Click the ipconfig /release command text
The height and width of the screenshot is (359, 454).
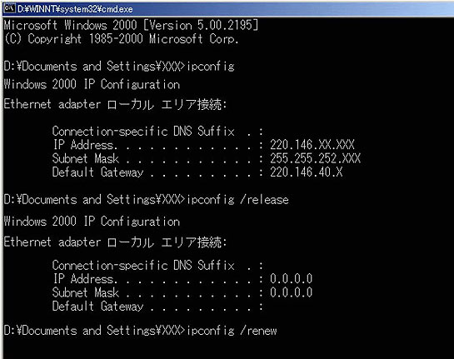click(237, 200)
